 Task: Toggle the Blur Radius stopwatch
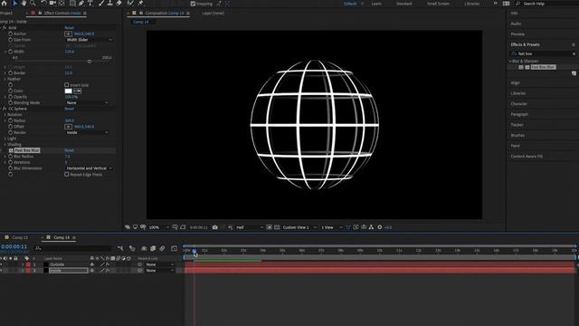pos(10,157)
